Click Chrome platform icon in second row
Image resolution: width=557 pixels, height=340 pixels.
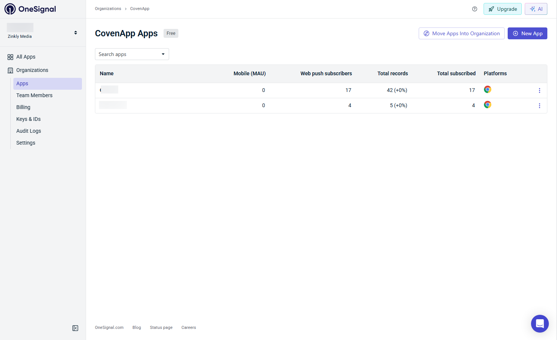(x=488, y=105)
